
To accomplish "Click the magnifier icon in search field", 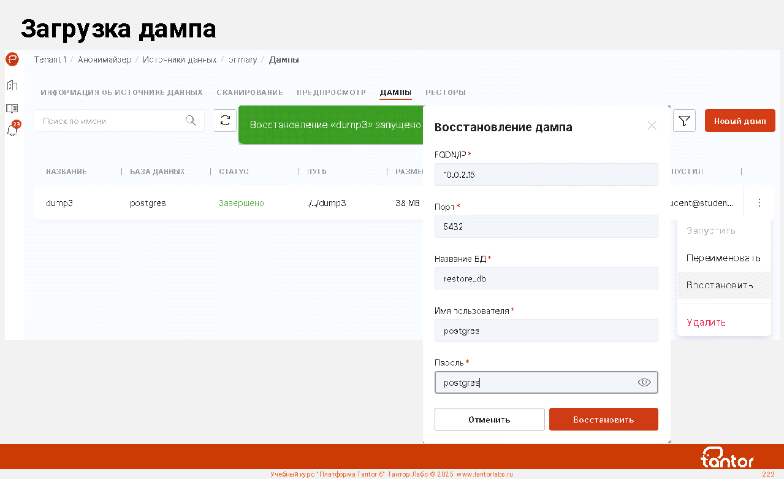I will point(191,121).
